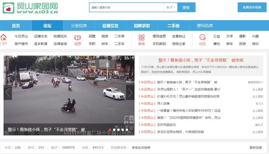This screenshot has width=269, height=154.
Task: Open the 手机数码 link
Action: coord(159,44)
